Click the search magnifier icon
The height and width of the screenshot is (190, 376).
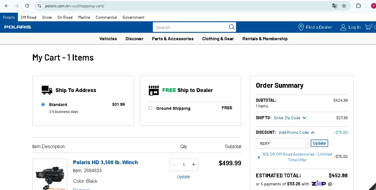tap(232, 27)
